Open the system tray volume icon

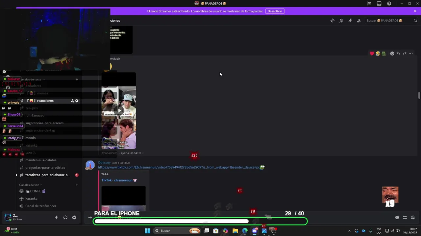pyautogui.click(x=392, y=231)
